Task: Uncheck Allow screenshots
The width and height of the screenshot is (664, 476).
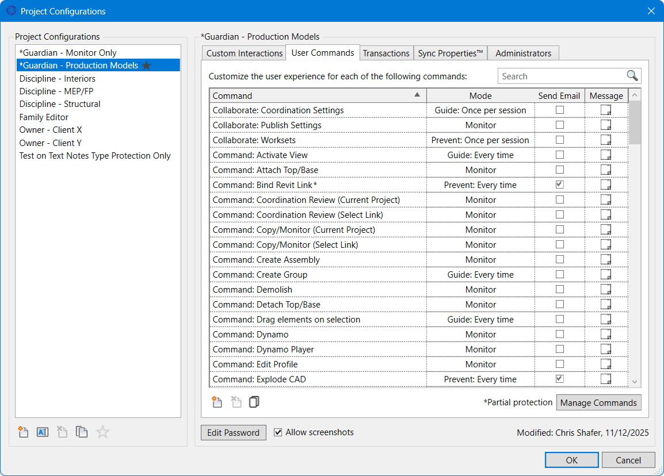Action: coord(278,432)
